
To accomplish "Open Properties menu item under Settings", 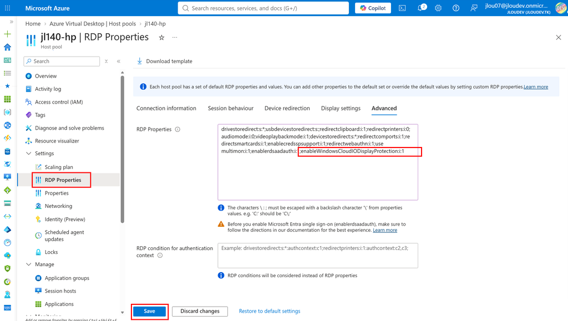I will pos(57,193).
